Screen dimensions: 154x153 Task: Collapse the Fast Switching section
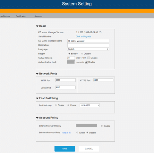(x=37, y=98)
